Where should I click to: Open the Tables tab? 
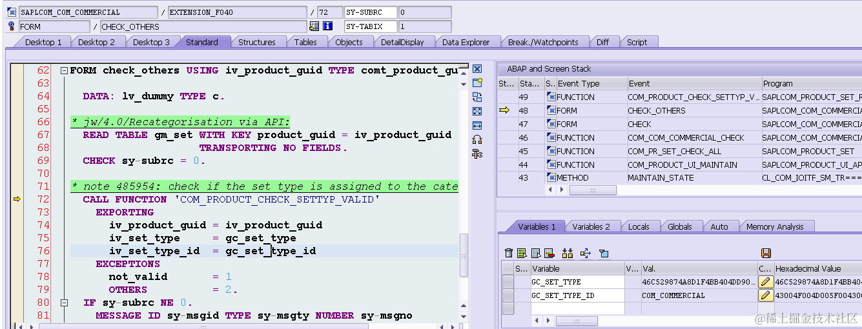tap(305, 42)
